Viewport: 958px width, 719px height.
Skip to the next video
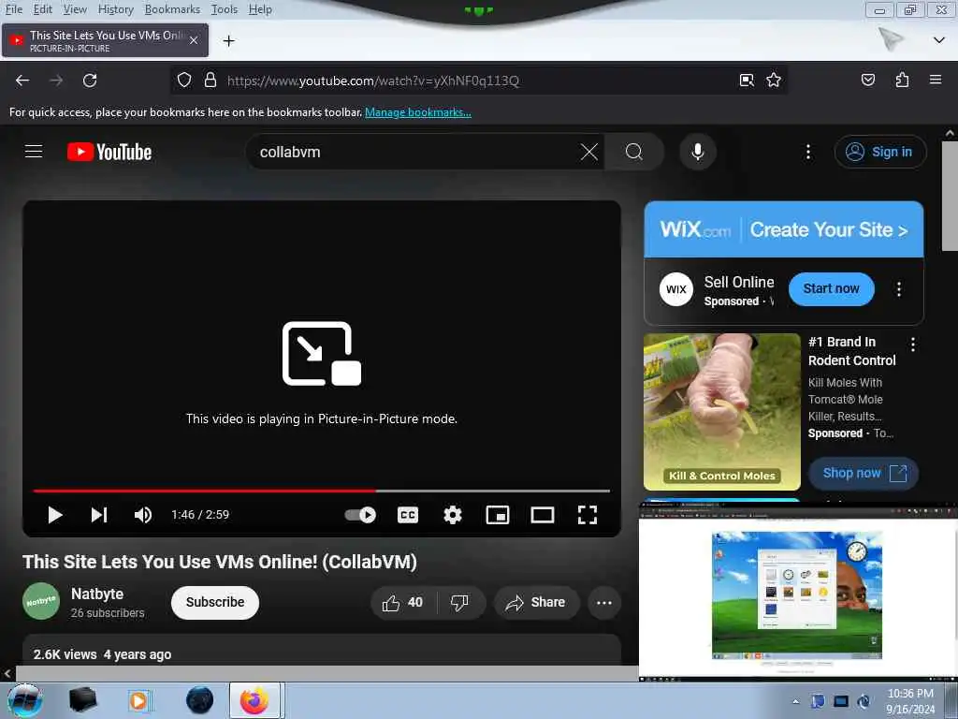99,515
